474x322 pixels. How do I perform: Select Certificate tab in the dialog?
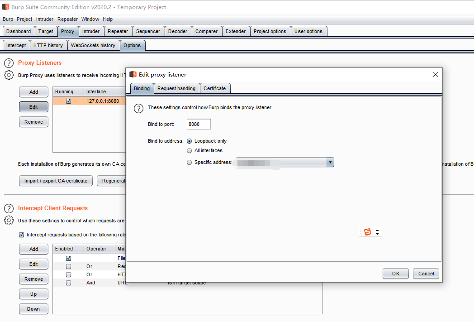(215, 88)
